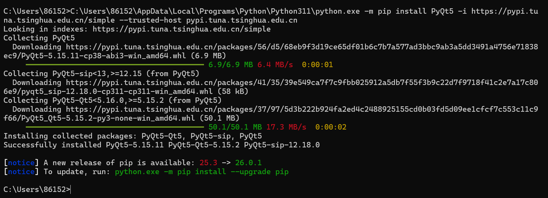548x198 pixels.
Task: Click the '0:00:01' elapsed time
Action: point(318,65)
